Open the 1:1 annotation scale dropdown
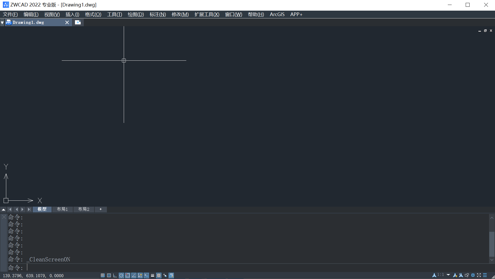The image size is (495, 279). (448, 275)
